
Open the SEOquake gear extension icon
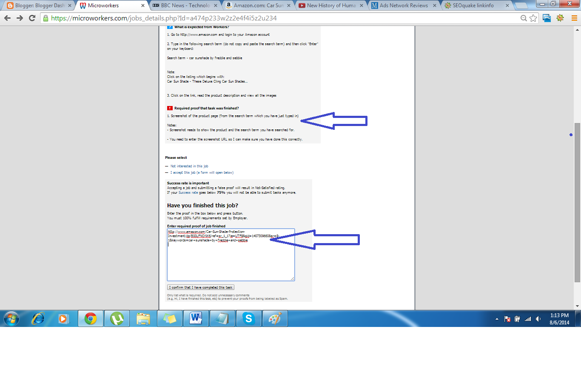560,18
